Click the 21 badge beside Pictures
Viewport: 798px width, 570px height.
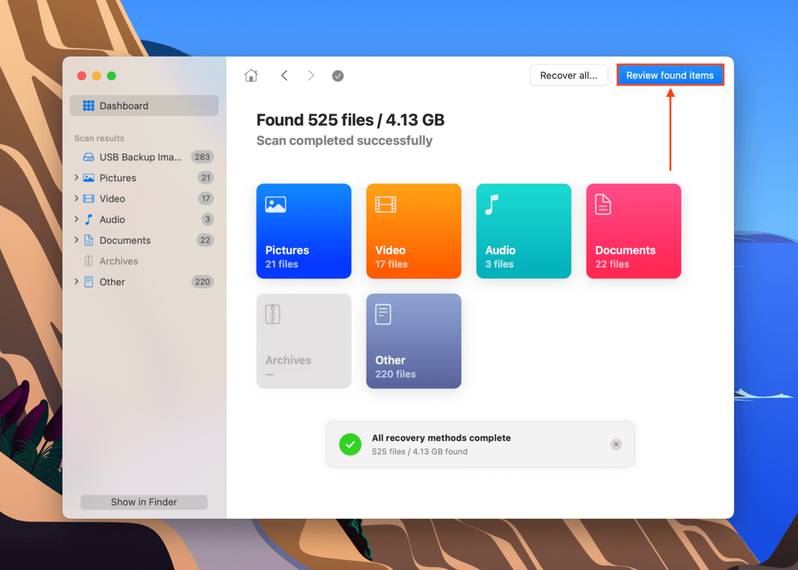(205, 178)
